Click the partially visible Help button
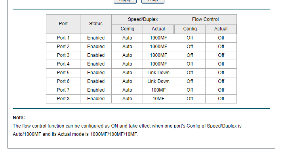Viewport: 284px width, 154px height. 153,2
